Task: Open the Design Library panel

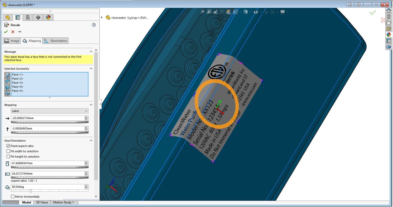Action: (x=389, y=16)
